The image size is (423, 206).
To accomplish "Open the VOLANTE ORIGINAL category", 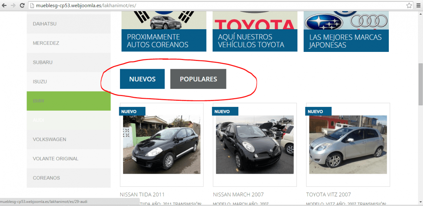I will coord(68,159).
